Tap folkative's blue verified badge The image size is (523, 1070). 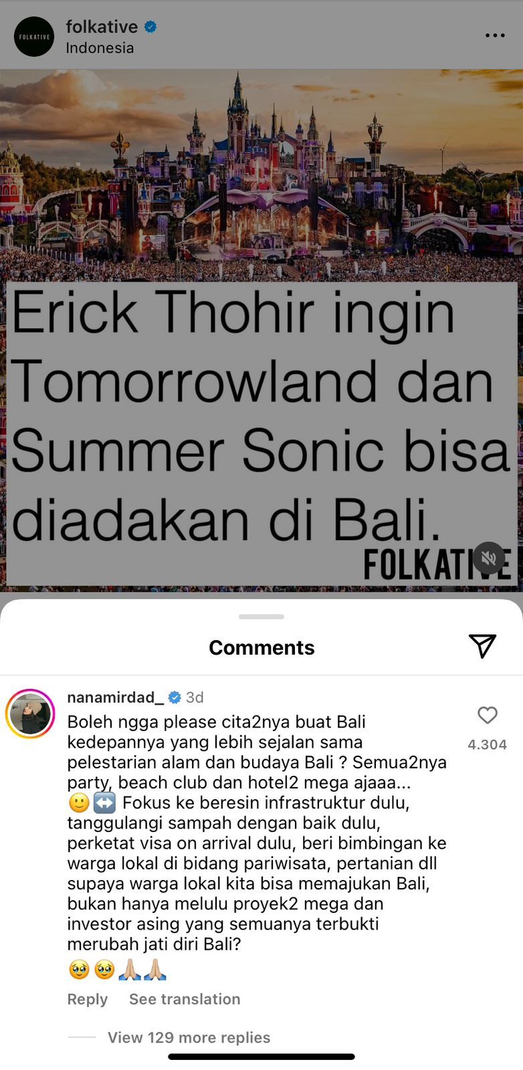pos(150,27)
